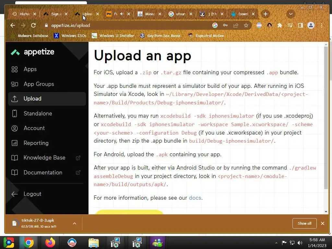View site lock security info
Image resolution: width=332 pixels, height=249 pixels.
(46, 25)
